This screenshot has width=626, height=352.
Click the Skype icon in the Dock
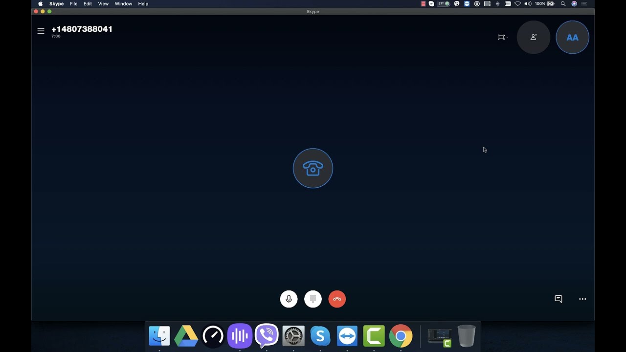(x=320, y=336)
